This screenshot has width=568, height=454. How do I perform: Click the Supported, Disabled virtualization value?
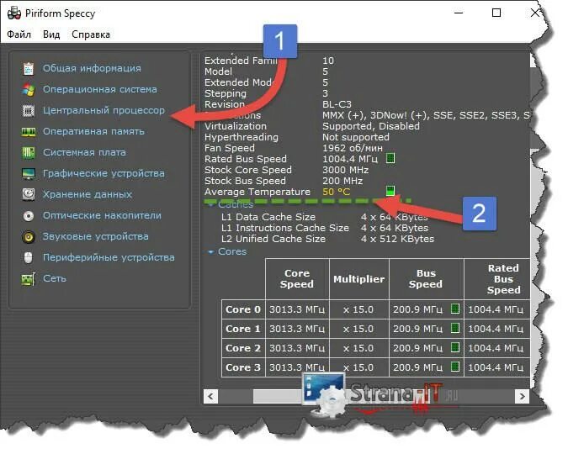coord(371,126)
